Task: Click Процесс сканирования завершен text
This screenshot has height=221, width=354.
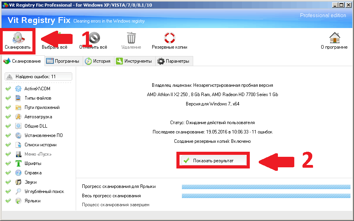Action: click(x=116, y=205)
